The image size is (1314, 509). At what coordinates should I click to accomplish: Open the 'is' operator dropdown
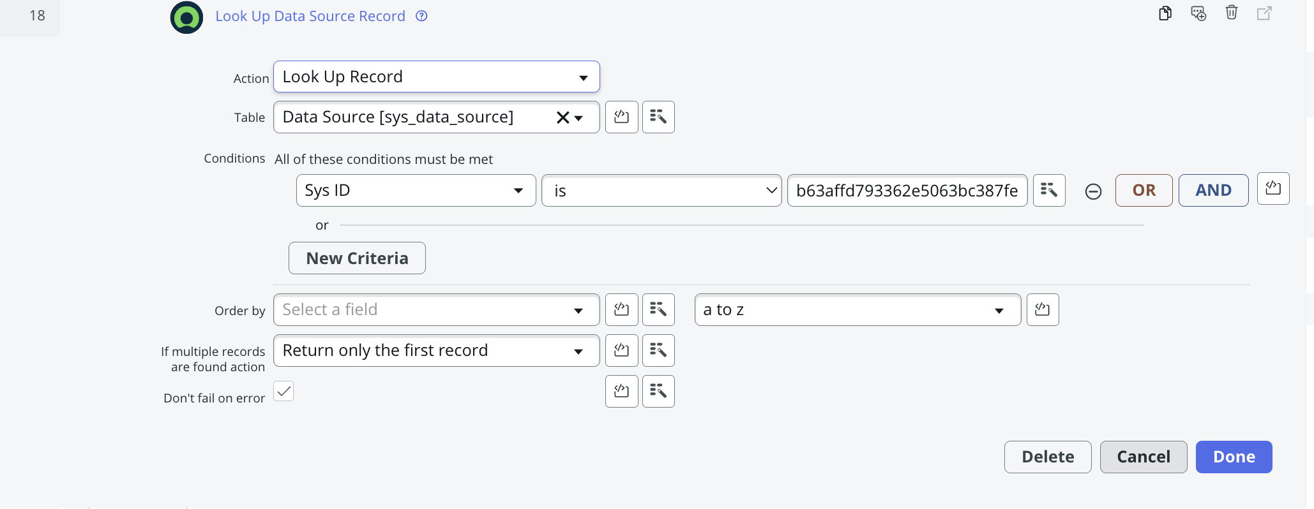coord(661,190)
